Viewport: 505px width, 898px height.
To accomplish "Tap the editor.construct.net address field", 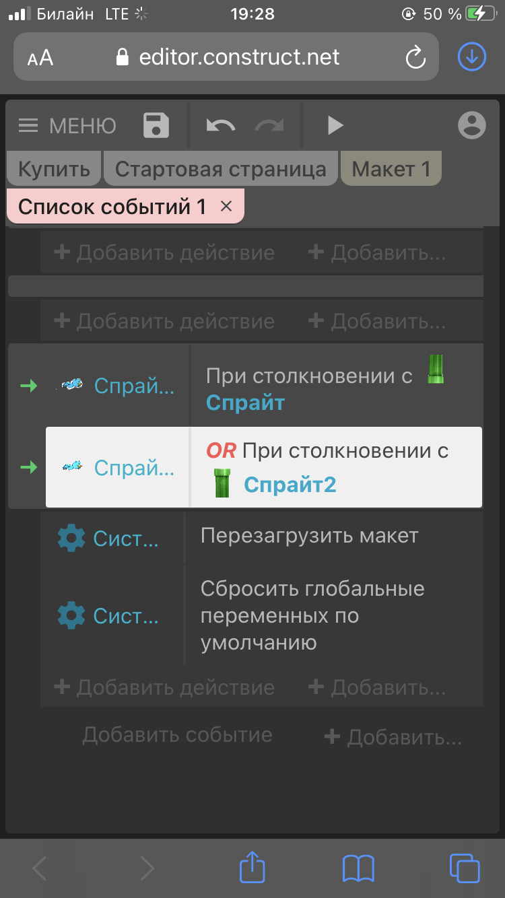I will (239, 57).
